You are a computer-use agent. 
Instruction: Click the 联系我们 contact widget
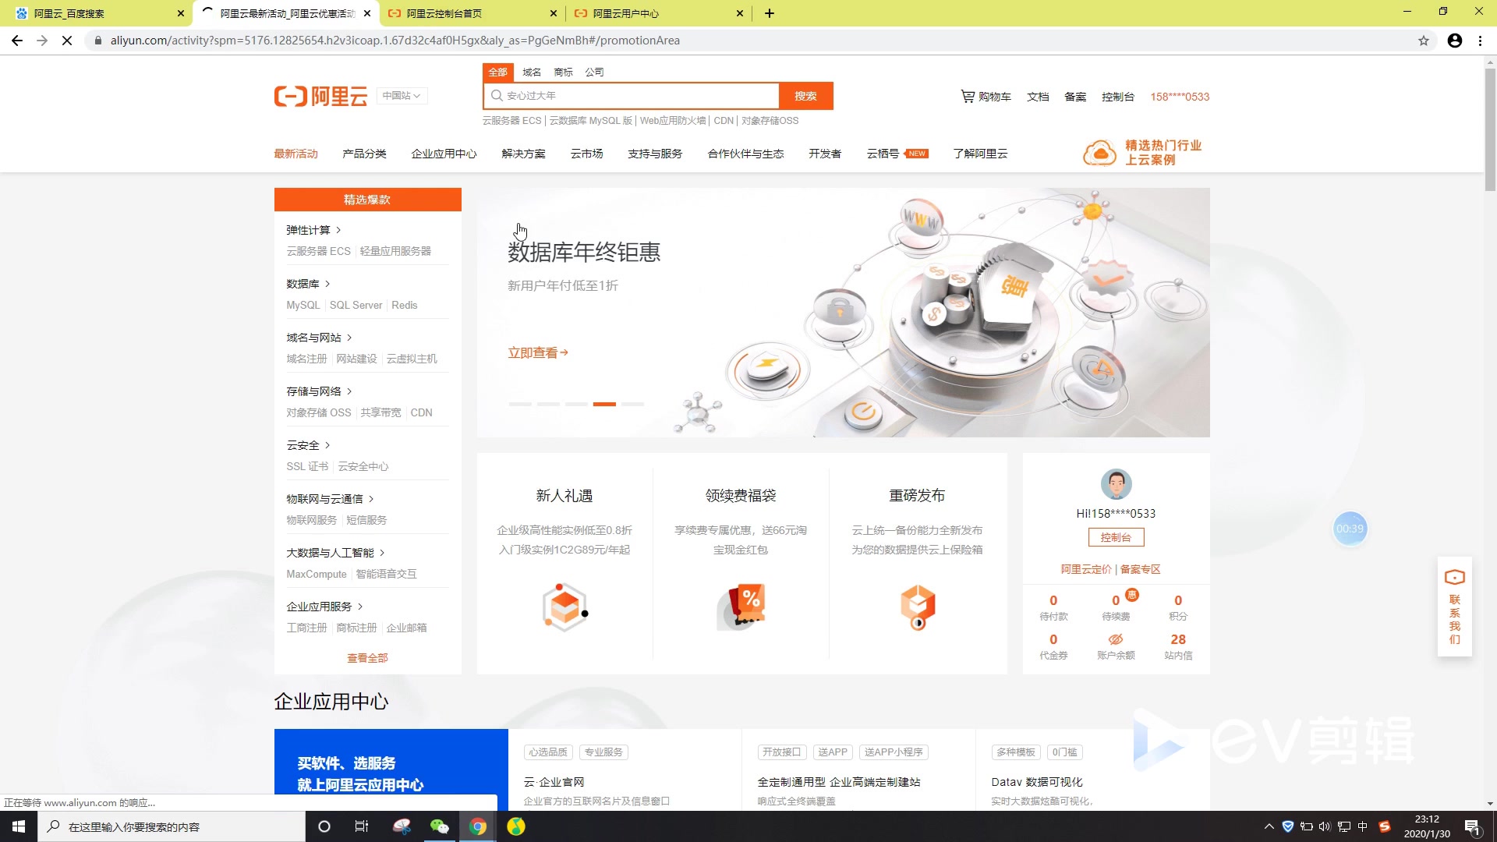click(1455, 607)
